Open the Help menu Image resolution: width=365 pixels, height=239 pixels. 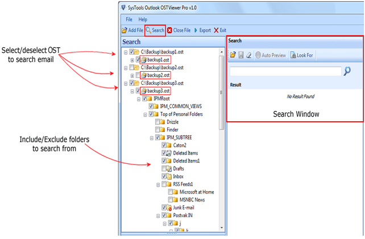143,19
